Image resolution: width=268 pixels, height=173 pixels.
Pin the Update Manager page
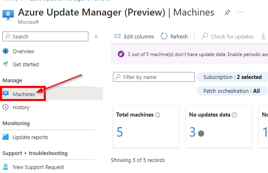click(x=227, y=13)
